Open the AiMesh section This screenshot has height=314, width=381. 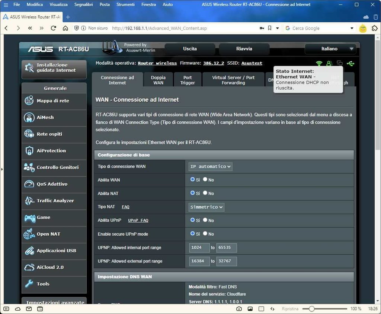coord(54,118)
